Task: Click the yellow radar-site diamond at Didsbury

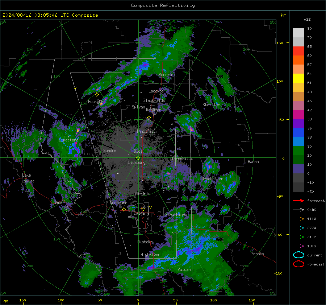Action: click(x=138, y=158)
